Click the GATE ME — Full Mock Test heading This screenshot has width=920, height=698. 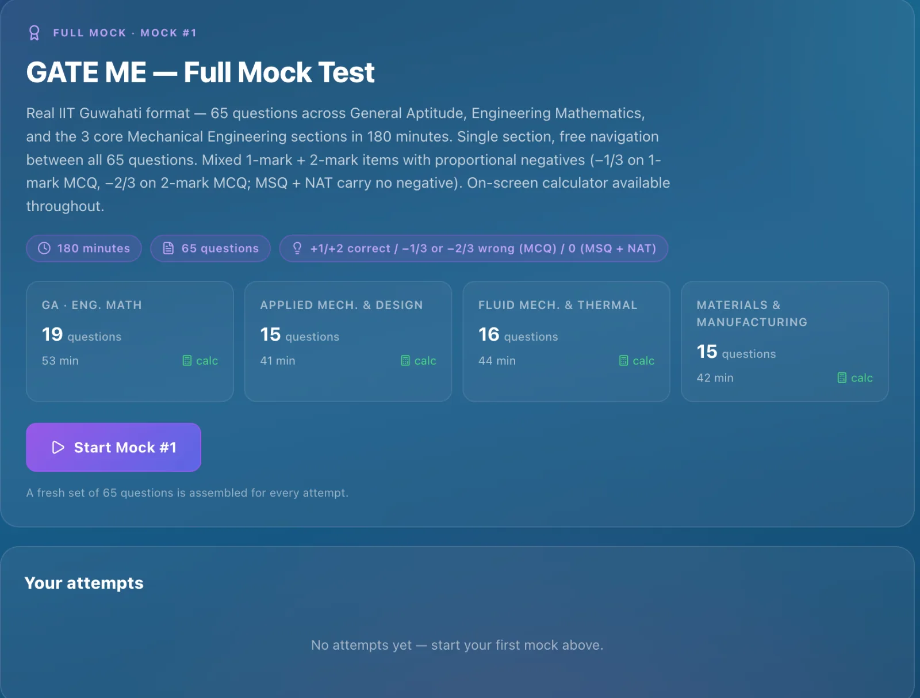[200, 73]
